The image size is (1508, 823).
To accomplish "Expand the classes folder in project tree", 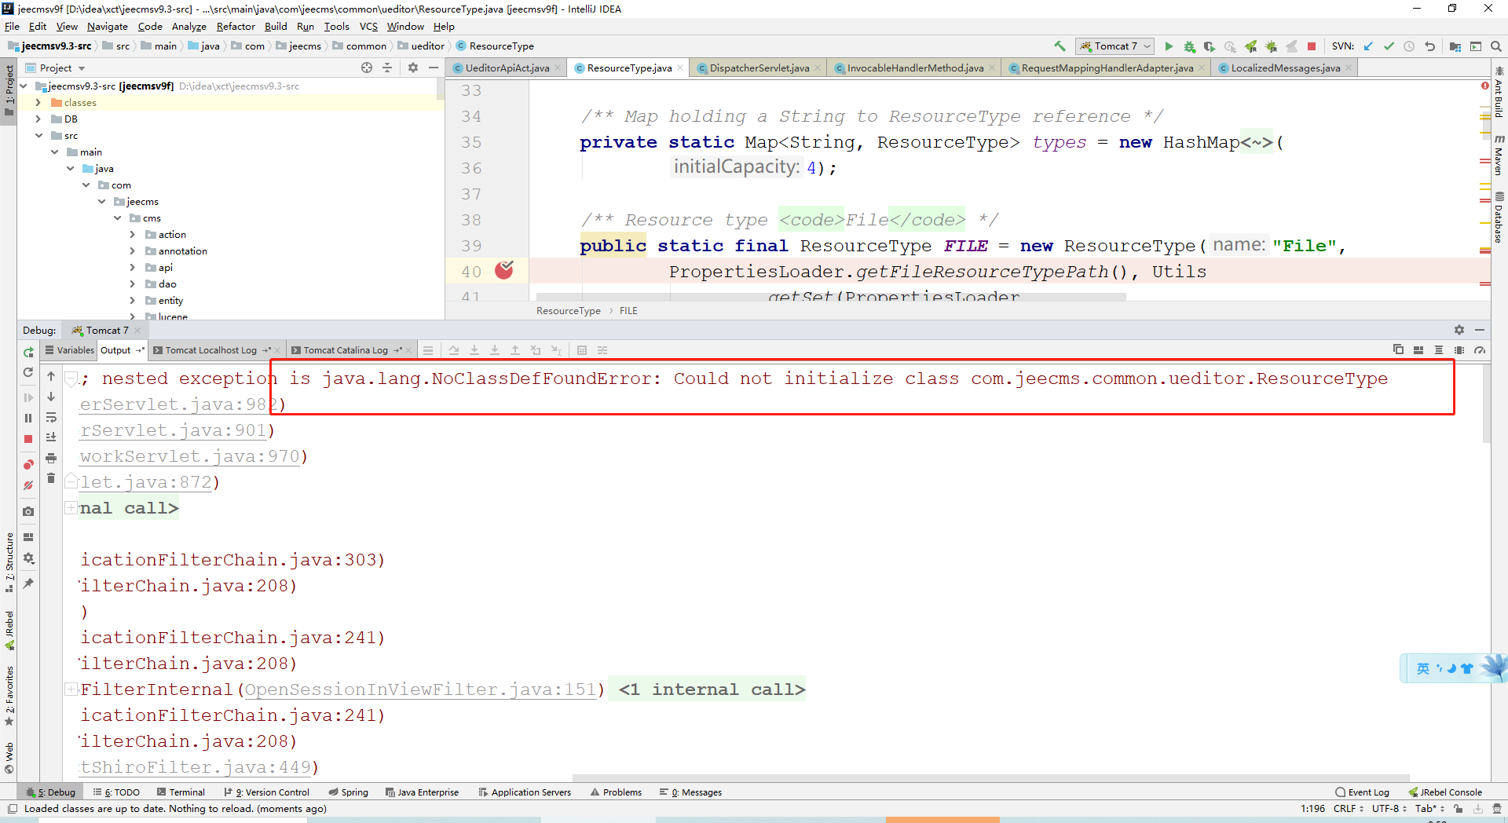I will [38, 103].
